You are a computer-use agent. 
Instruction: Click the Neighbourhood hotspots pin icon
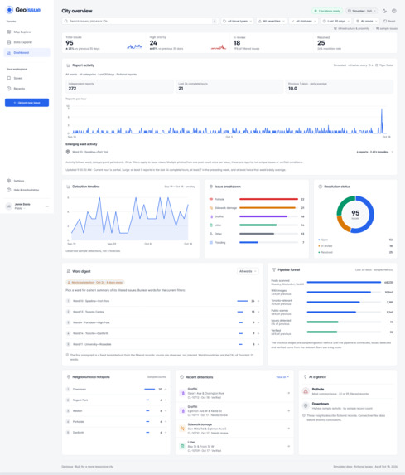69,377
